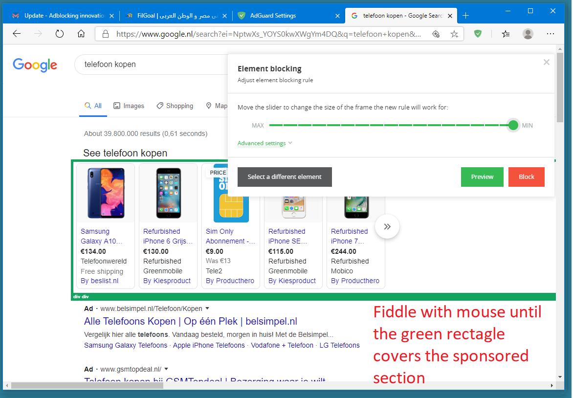
Task: Click the €134.00 price text
Action: [x=93, y=251]
